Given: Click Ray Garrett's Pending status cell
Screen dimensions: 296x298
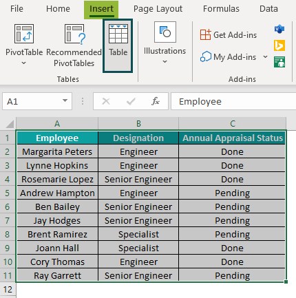Looking at the screenshot, I should coord(232,275).
